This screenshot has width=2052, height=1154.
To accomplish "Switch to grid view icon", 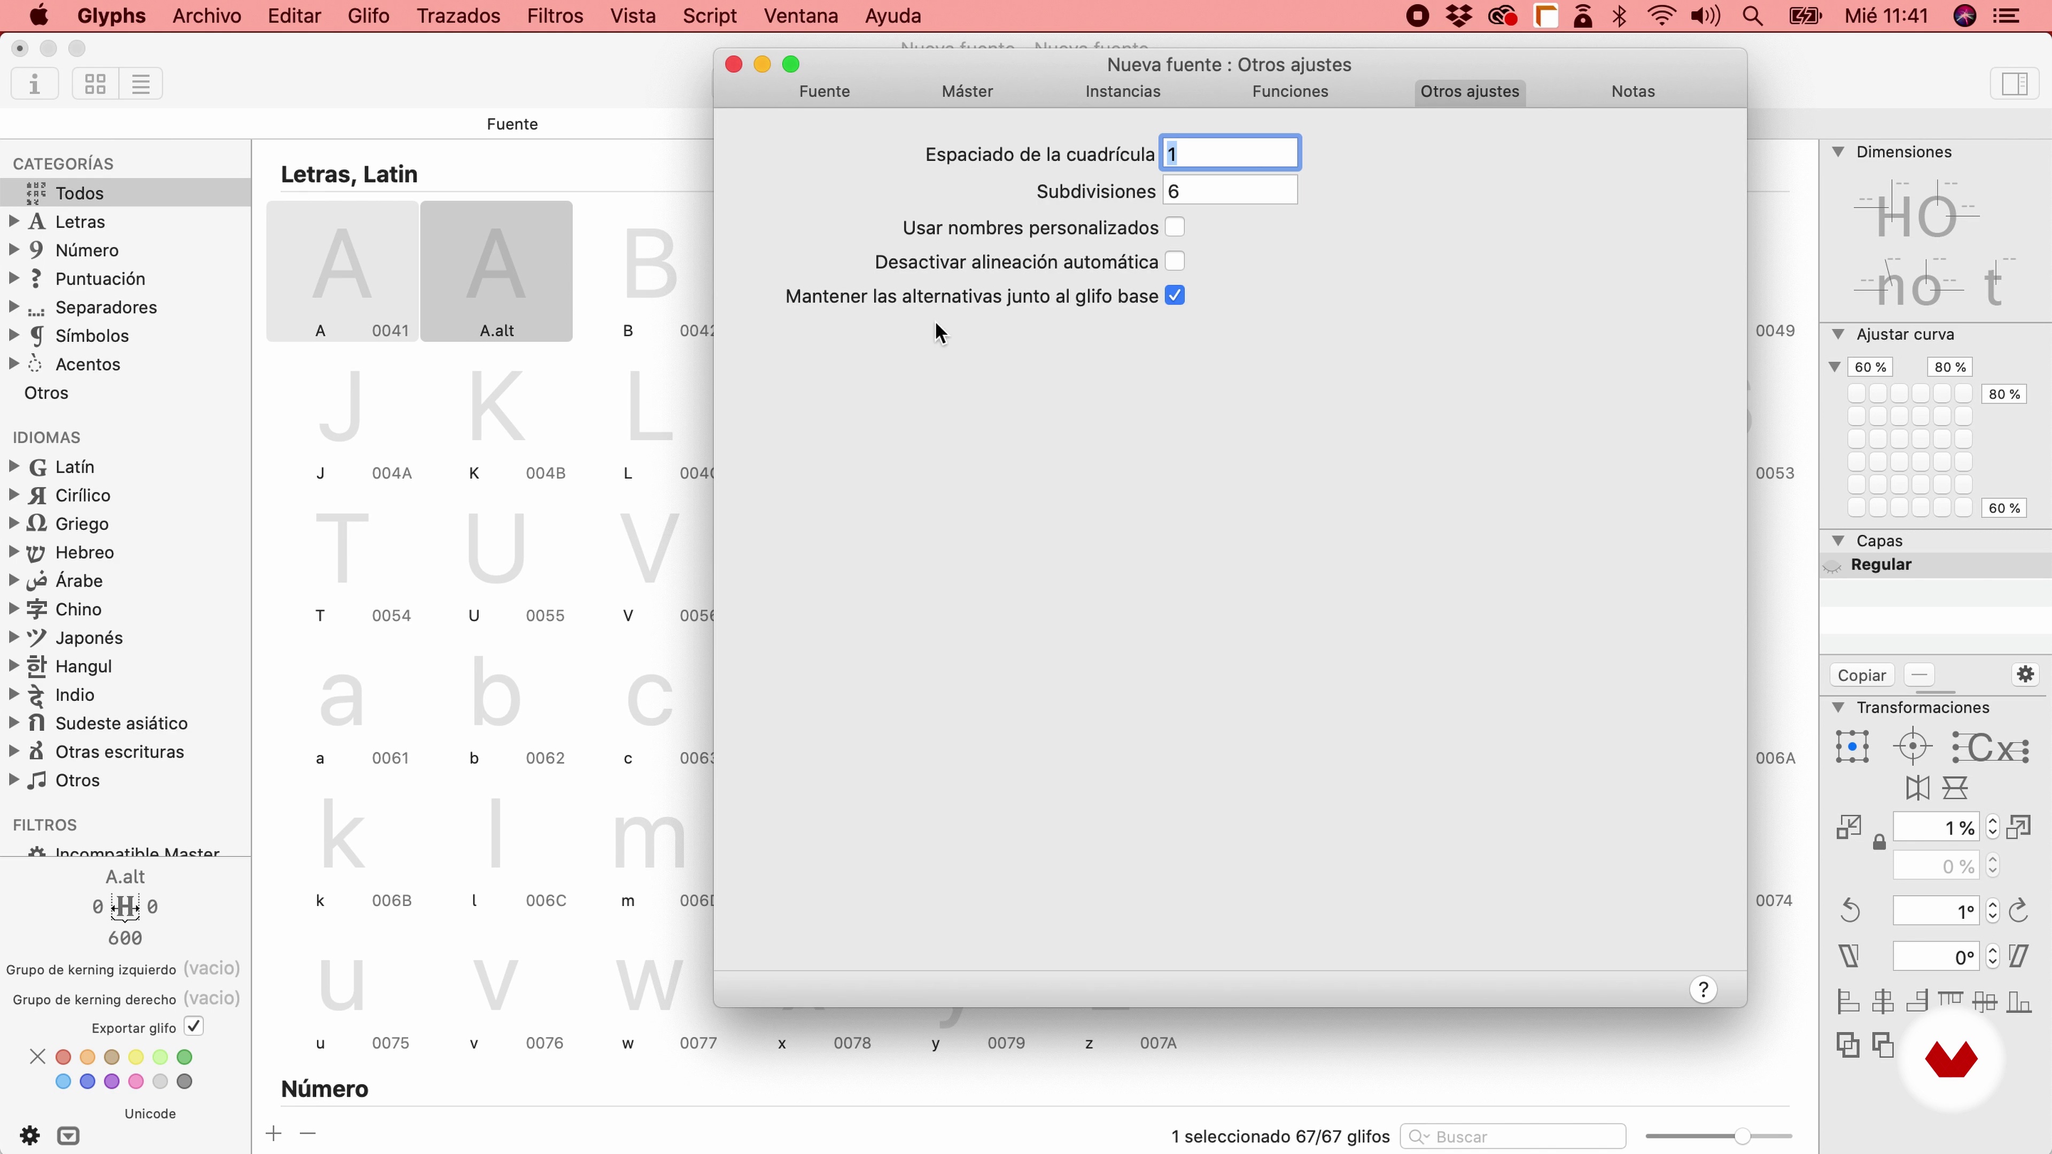I will coord(96,84).
